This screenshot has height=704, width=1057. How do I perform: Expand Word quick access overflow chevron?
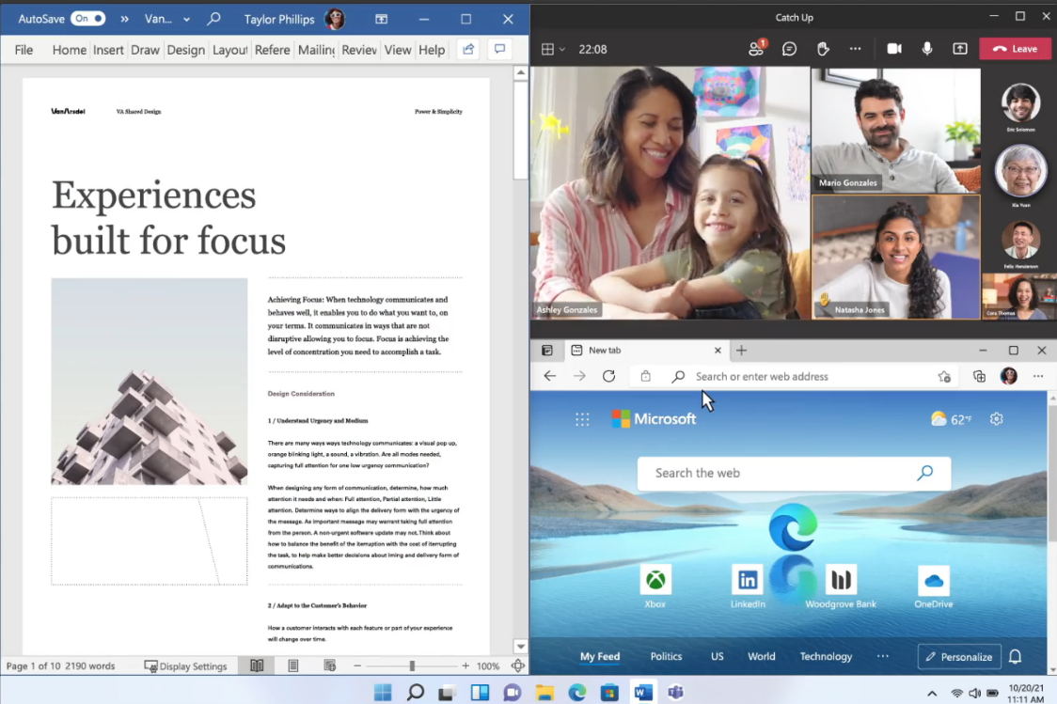click(124, 19)
